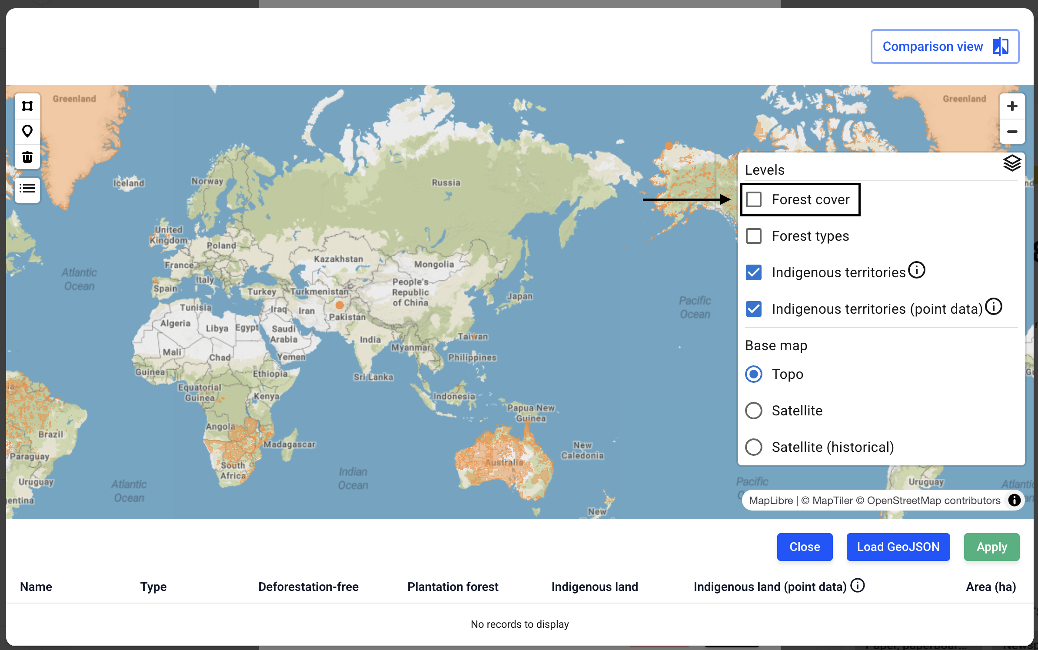The height and width of the screenshot is (650, 1038).
Task: Enable the Forest cover checkbox
Action: click(754, 199)
